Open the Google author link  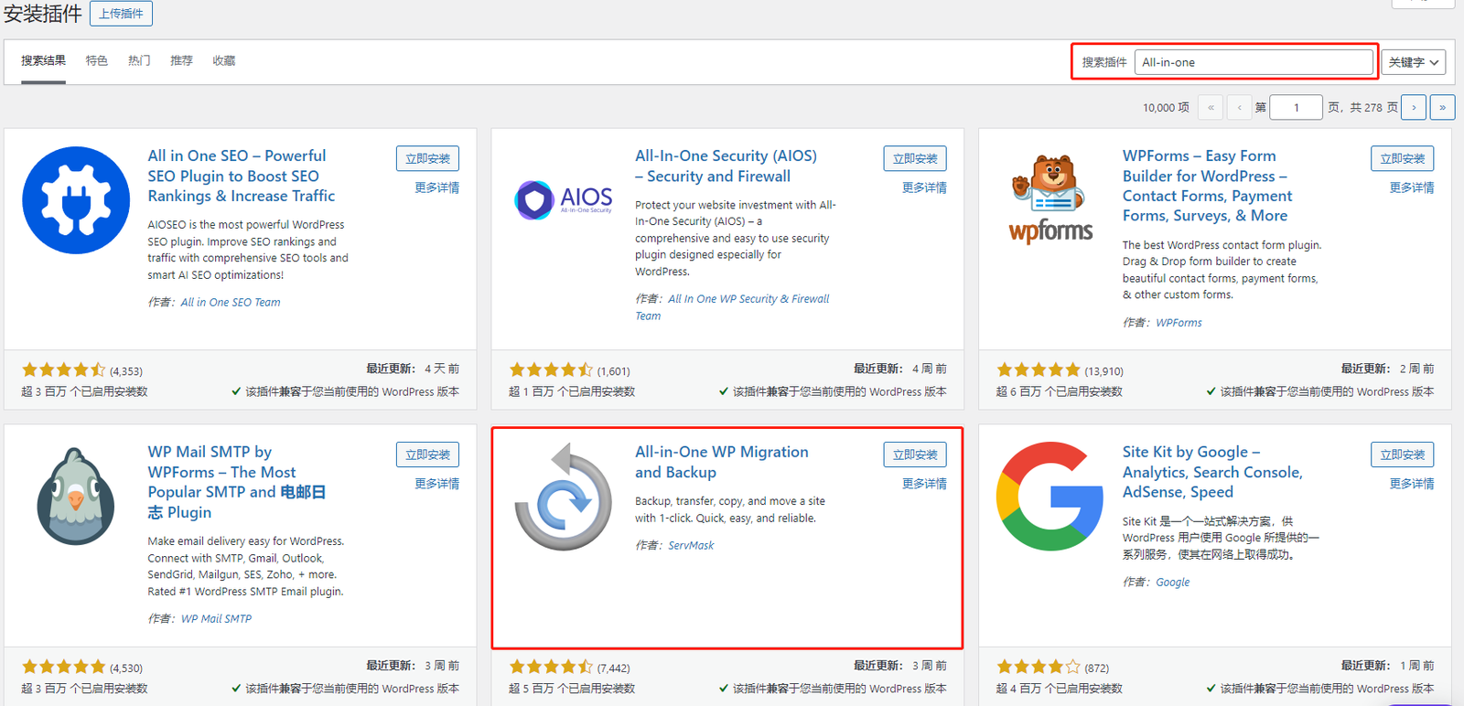coord(1172,583)
